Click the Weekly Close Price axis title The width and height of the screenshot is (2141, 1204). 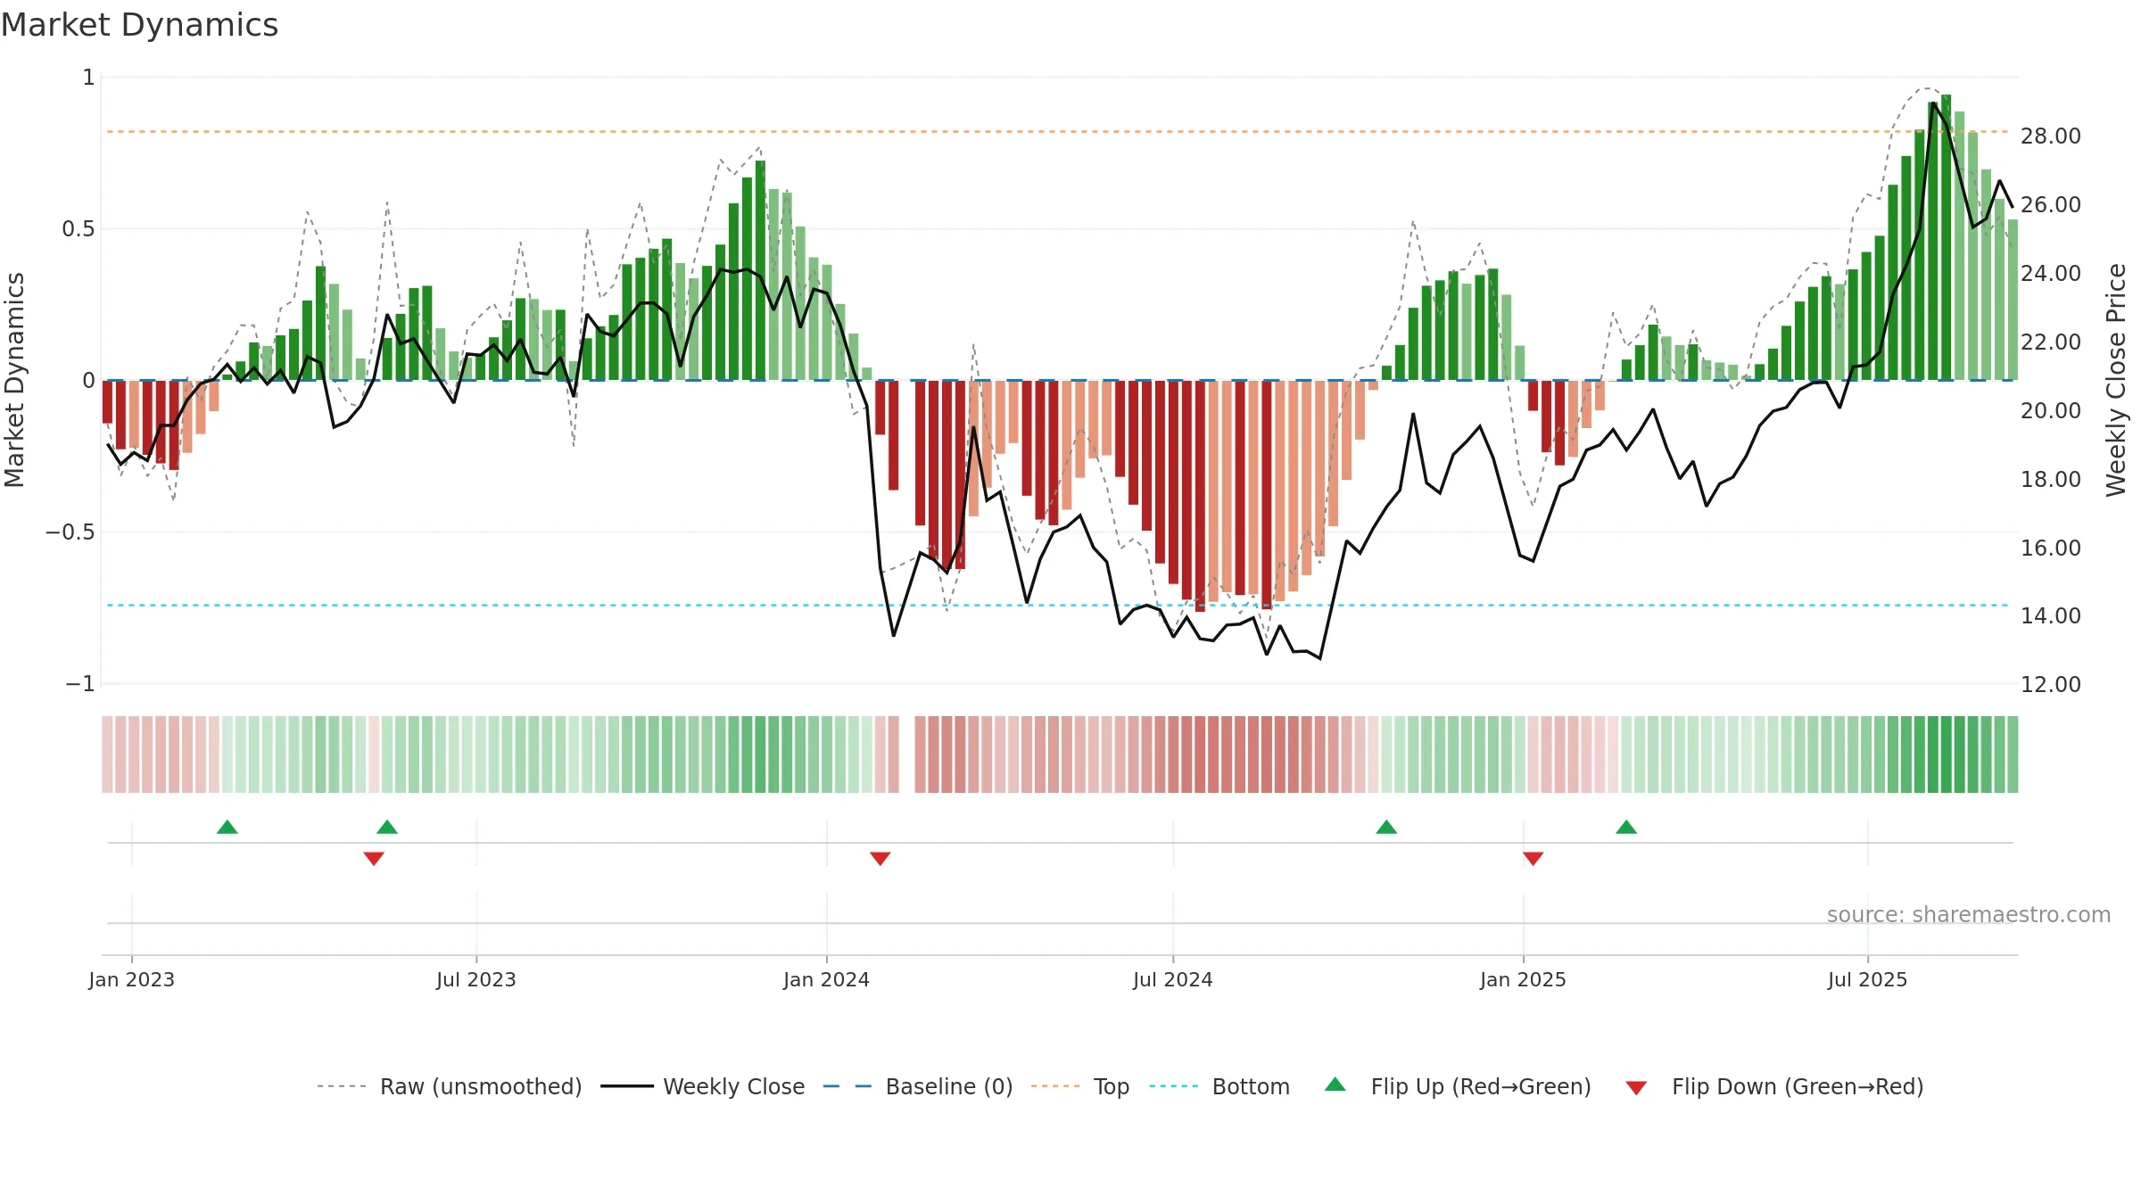tap(2116, 380)
